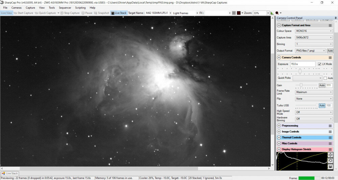Open the image histogram tool
338x180 pixels.
(272, 13)
